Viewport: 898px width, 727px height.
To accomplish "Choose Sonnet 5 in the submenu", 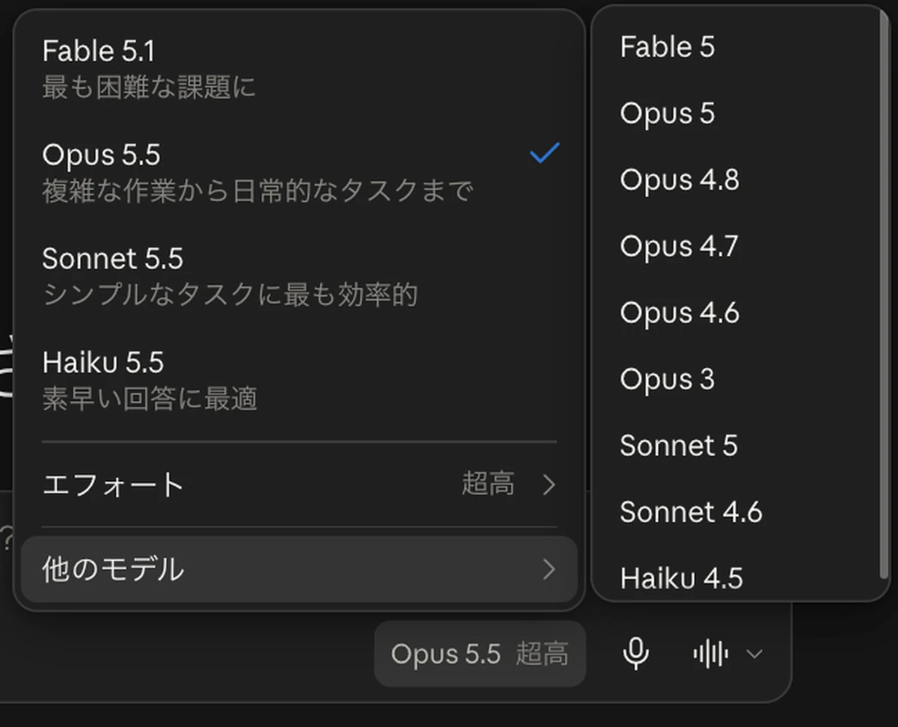I will tap(737, 446).
